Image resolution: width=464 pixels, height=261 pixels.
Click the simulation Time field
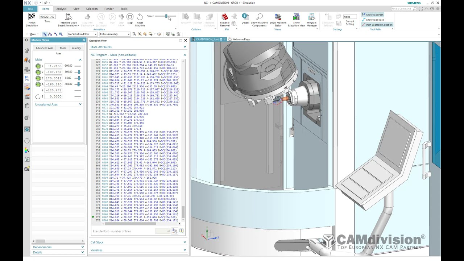(47, 17)
